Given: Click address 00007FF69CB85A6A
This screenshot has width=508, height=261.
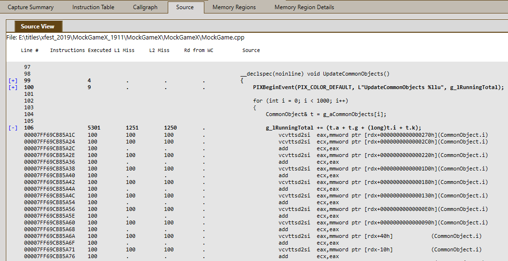Looking at the screenshot, I should click(49, 236).
